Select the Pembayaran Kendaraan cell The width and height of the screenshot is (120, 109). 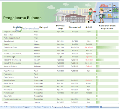12,99
